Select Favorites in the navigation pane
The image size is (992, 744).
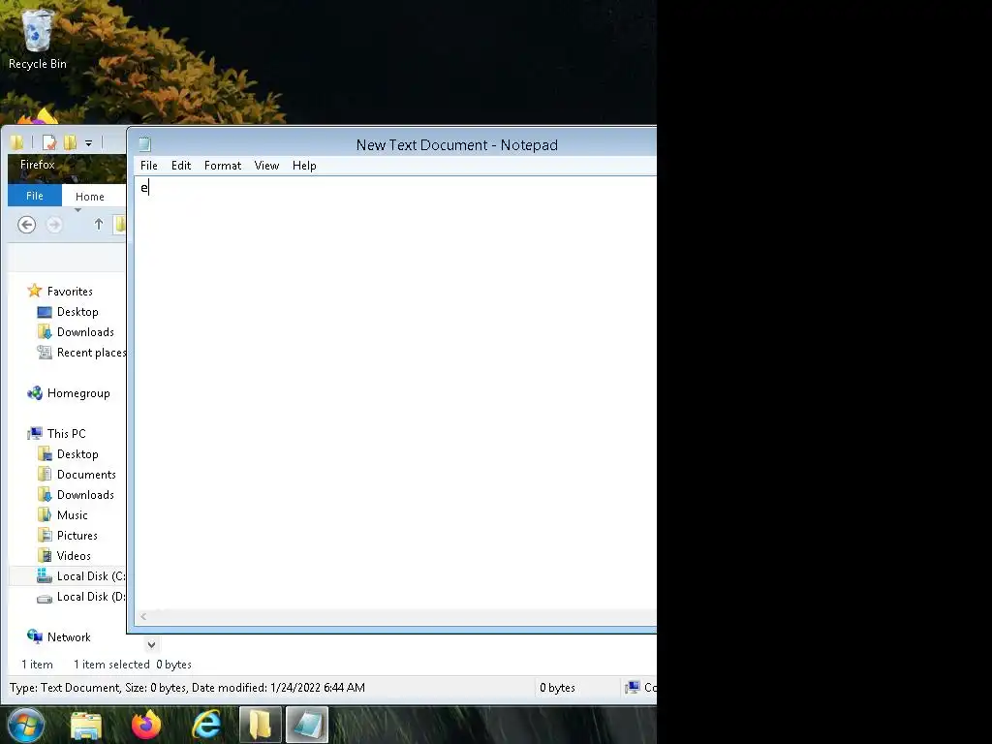[x=70, y=291]
